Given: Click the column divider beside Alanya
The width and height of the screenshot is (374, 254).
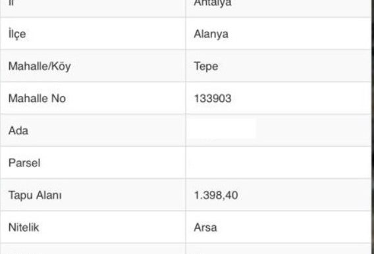Looking at the screenshot, I should 186,34.
